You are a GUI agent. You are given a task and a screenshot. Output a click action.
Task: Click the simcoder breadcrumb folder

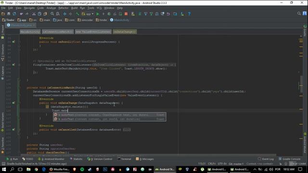coord(85,20)
